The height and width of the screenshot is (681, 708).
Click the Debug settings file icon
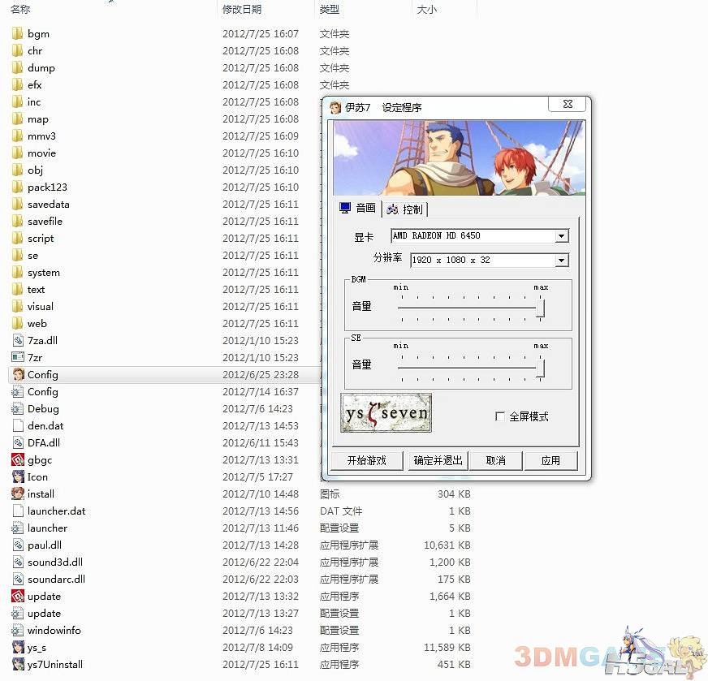click(18, 409)
